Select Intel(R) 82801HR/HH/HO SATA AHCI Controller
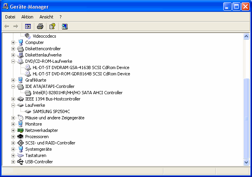252x177 pixels. pos(78,93)
